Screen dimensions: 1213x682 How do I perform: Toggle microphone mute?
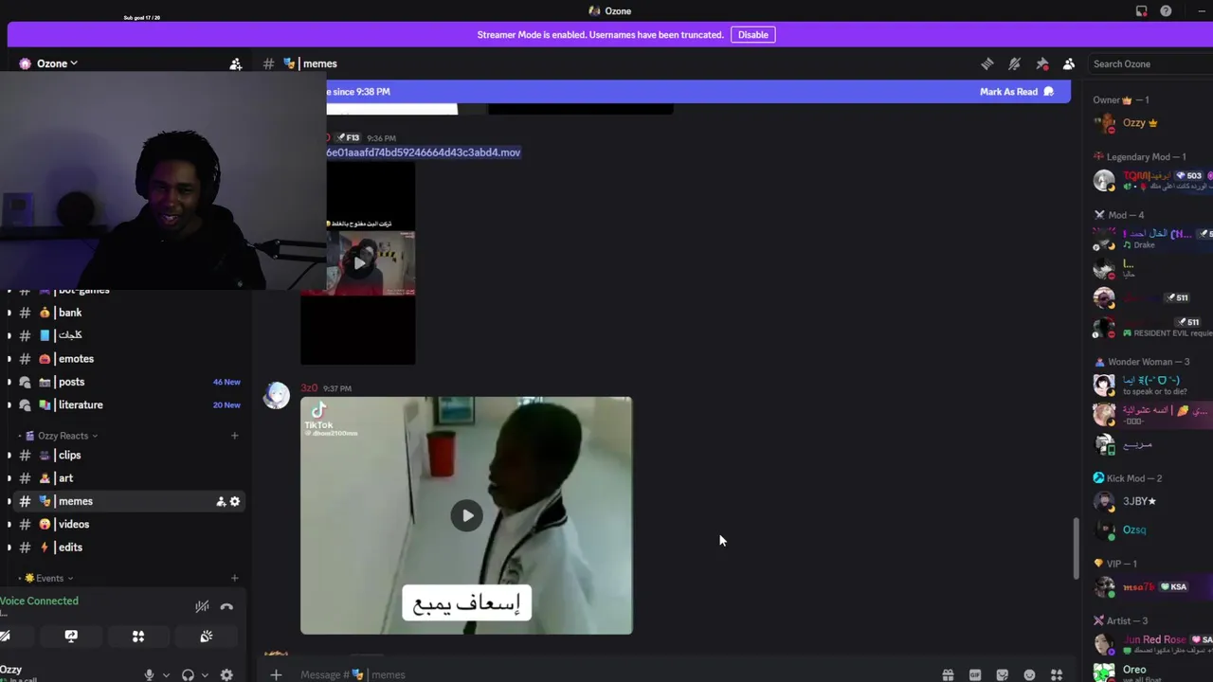click(x=149, y=675)
